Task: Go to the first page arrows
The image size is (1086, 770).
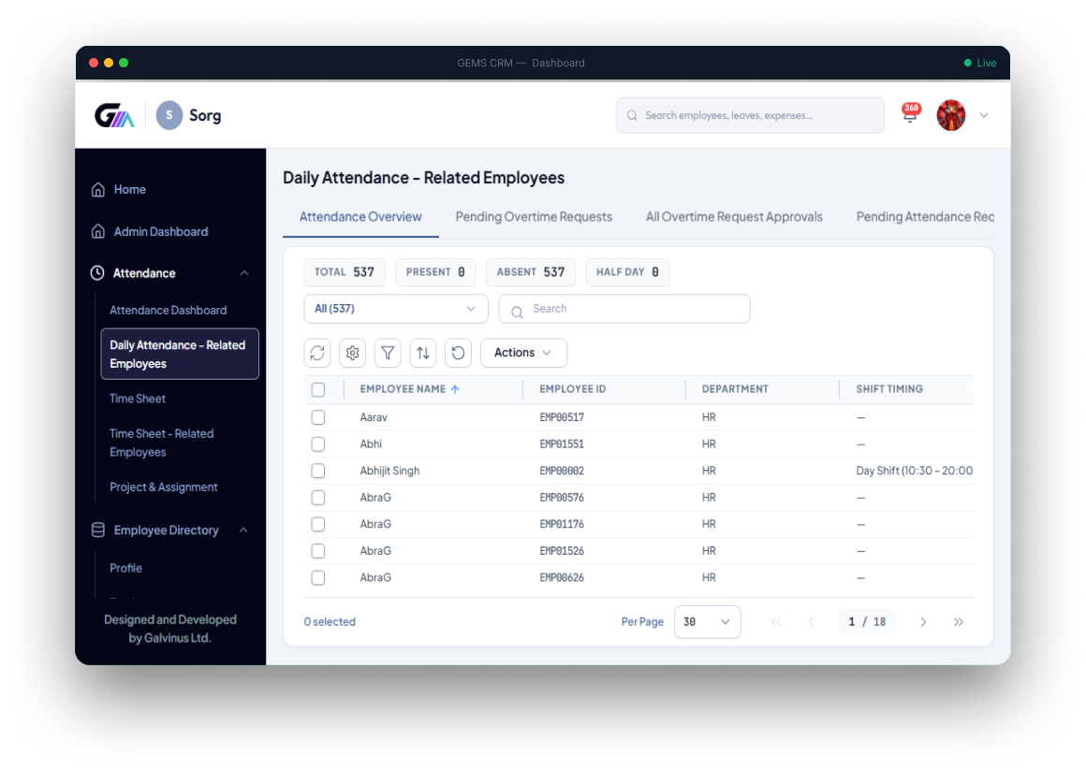Action: [x=776, y=622]
